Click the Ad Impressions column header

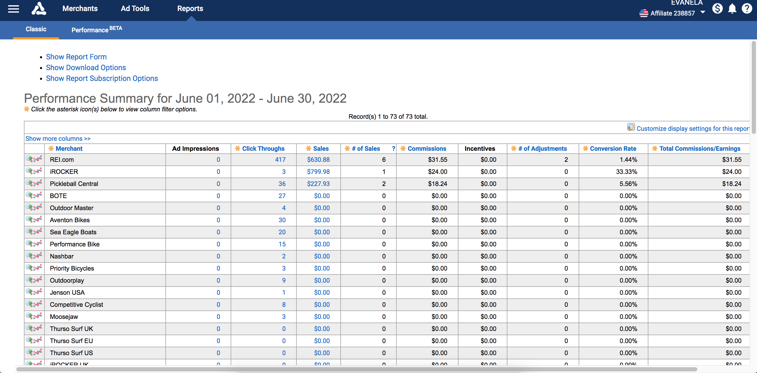pos(195,148)
